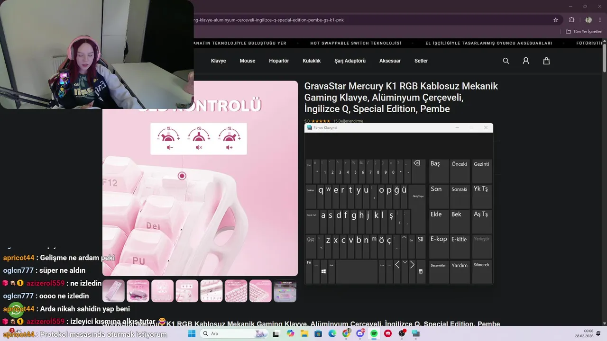Open the Kulaklık category menu
The height and width of the screenshot is (341, 607).
coord(312,61)
